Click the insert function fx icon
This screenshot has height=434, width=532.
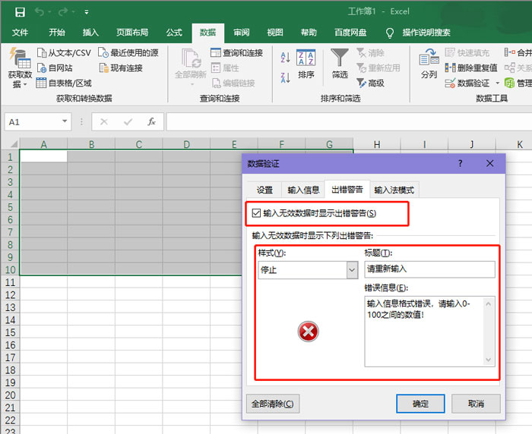click(x=151, y=121)
